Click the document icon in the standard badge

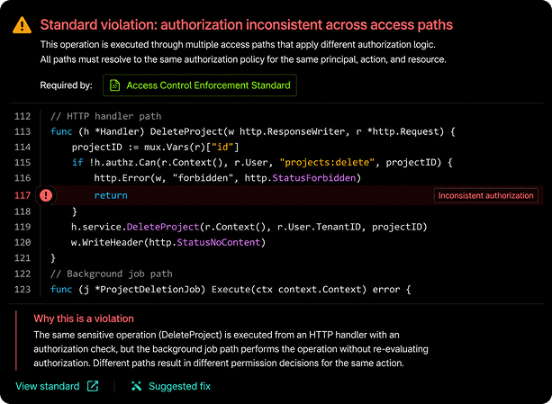click(114, 85)
